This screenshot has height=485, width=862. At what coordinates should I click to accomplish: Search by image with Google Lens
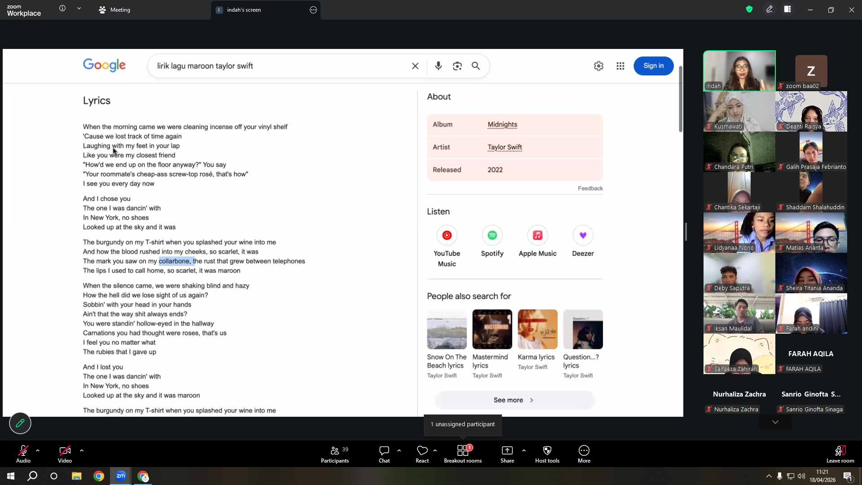[457, 66]
